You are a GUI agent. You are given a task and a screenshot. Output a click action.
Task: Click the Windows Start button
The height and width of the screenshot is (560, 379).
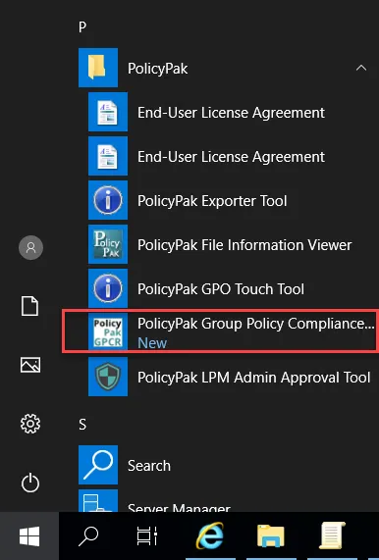[29, 536]
